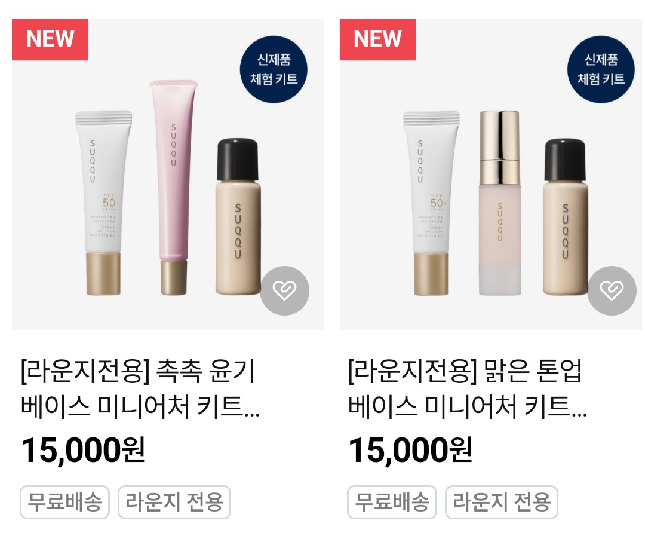Click the NEW badge on the left product

[50, 39]
